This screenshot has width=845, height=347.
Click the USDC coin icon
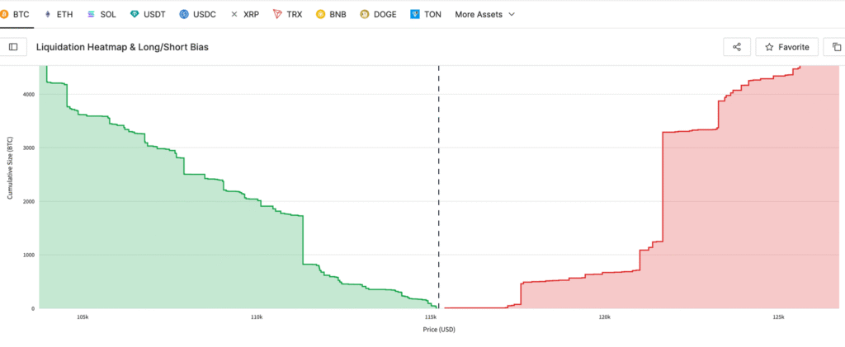point(184,14)
